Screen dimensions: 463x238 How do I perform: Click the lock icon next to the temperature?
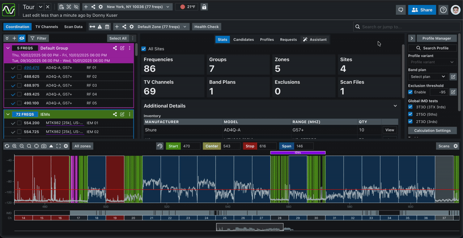[204, 7]
